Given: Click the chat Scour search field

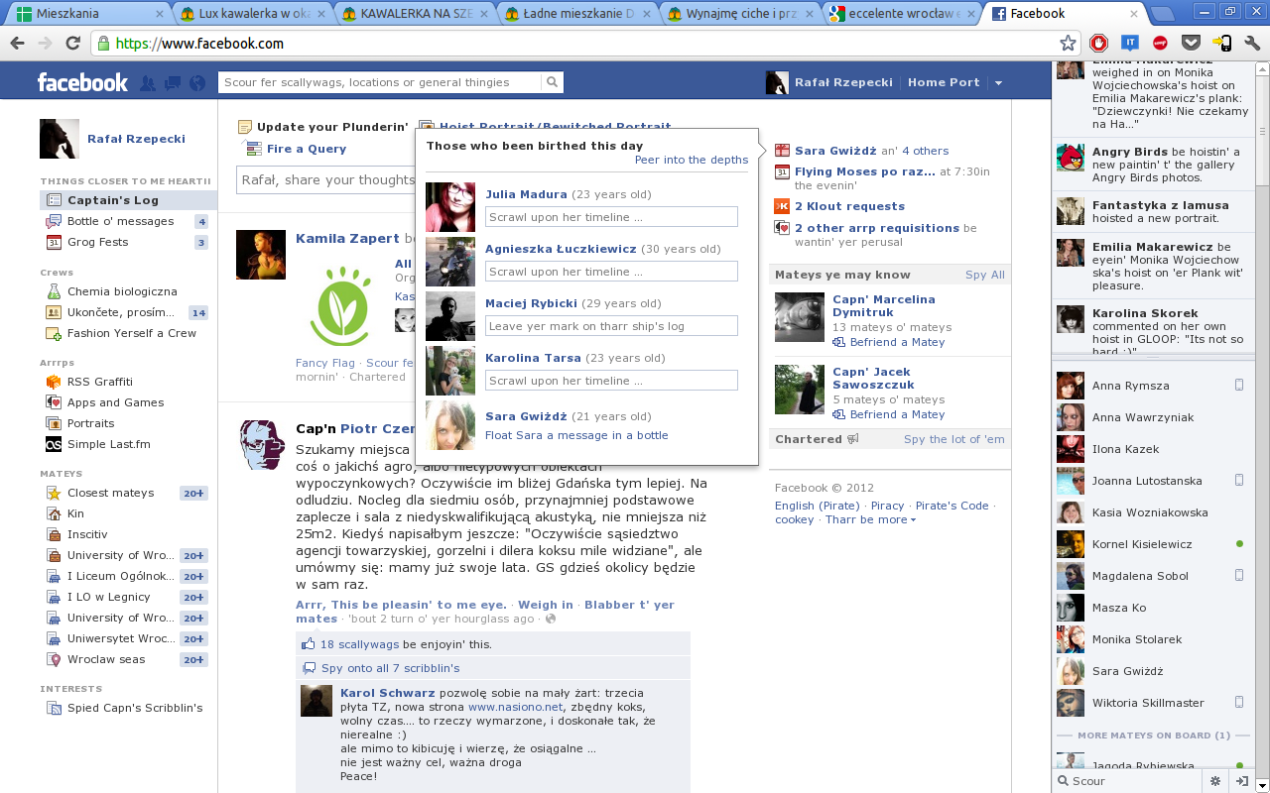Looking at the screenshot, I should click(1127, 781).
